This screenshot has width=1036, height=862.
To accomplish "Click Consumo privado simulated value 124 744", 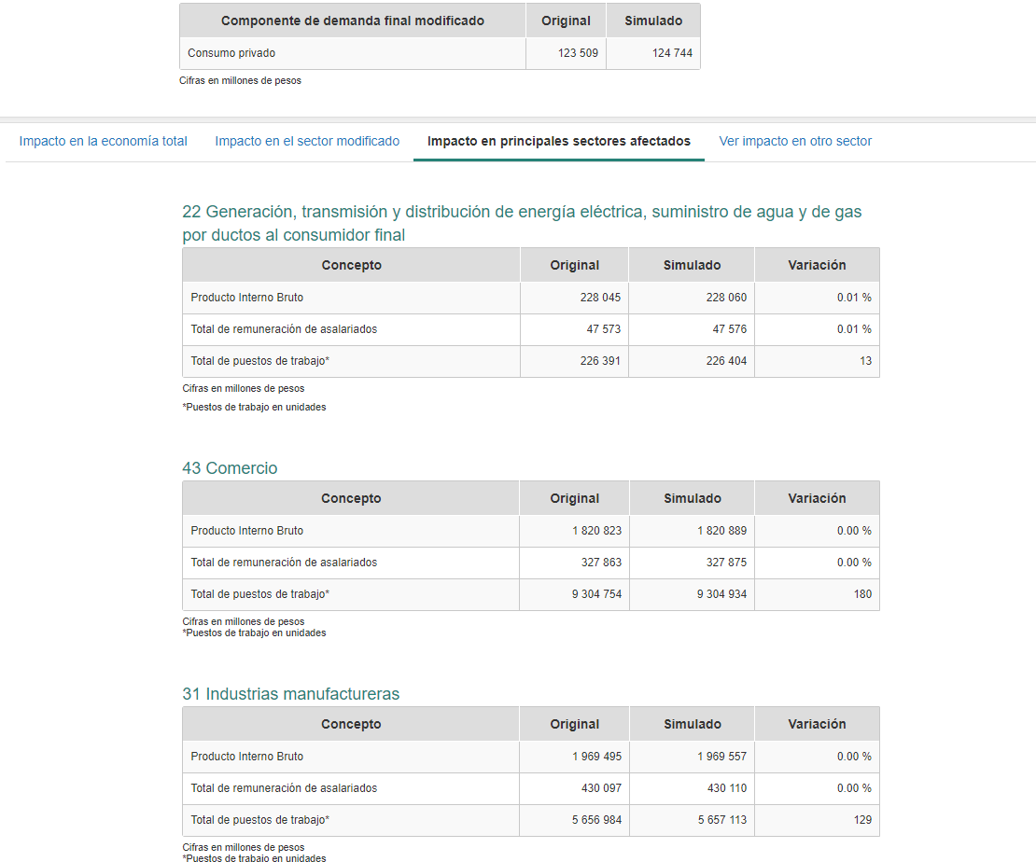I will click(x=672, y=53).
